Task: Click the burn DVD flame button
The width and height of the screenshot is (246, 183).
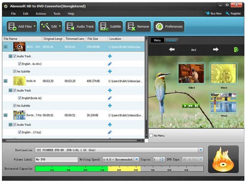Action: tap(223, 159)
